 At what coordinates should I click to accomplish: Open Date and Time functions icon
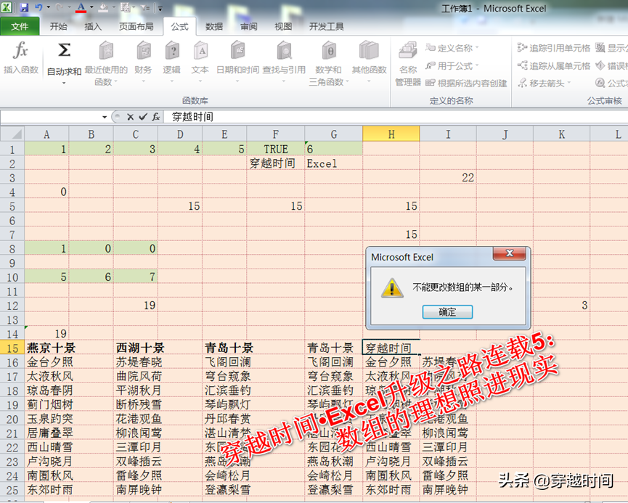coord(237,51)
